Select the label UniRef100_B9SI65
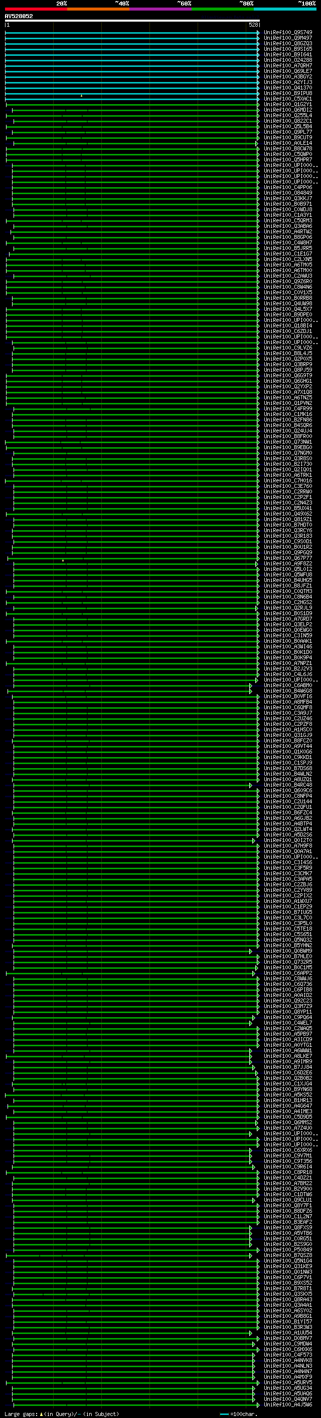Image resolution: width=321 pixels, height=1418 pixels. [x=288, y=49]
